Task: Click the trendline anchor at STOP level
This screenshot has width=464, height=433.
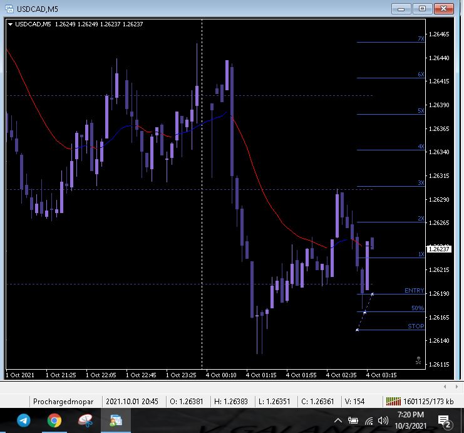Action: (357, 330)
